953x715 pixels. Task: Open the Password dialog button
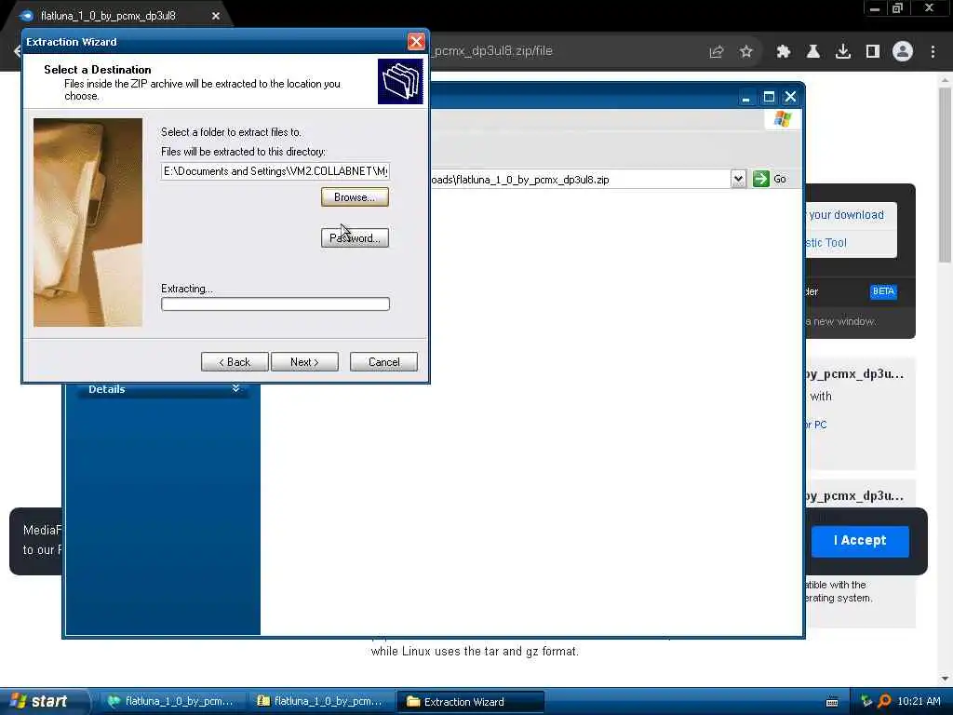click(355, 237)
